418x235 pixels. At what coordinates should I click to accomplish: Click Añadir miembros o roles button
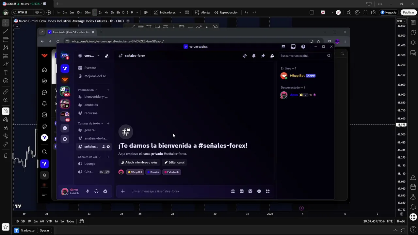tap(139, 162)
